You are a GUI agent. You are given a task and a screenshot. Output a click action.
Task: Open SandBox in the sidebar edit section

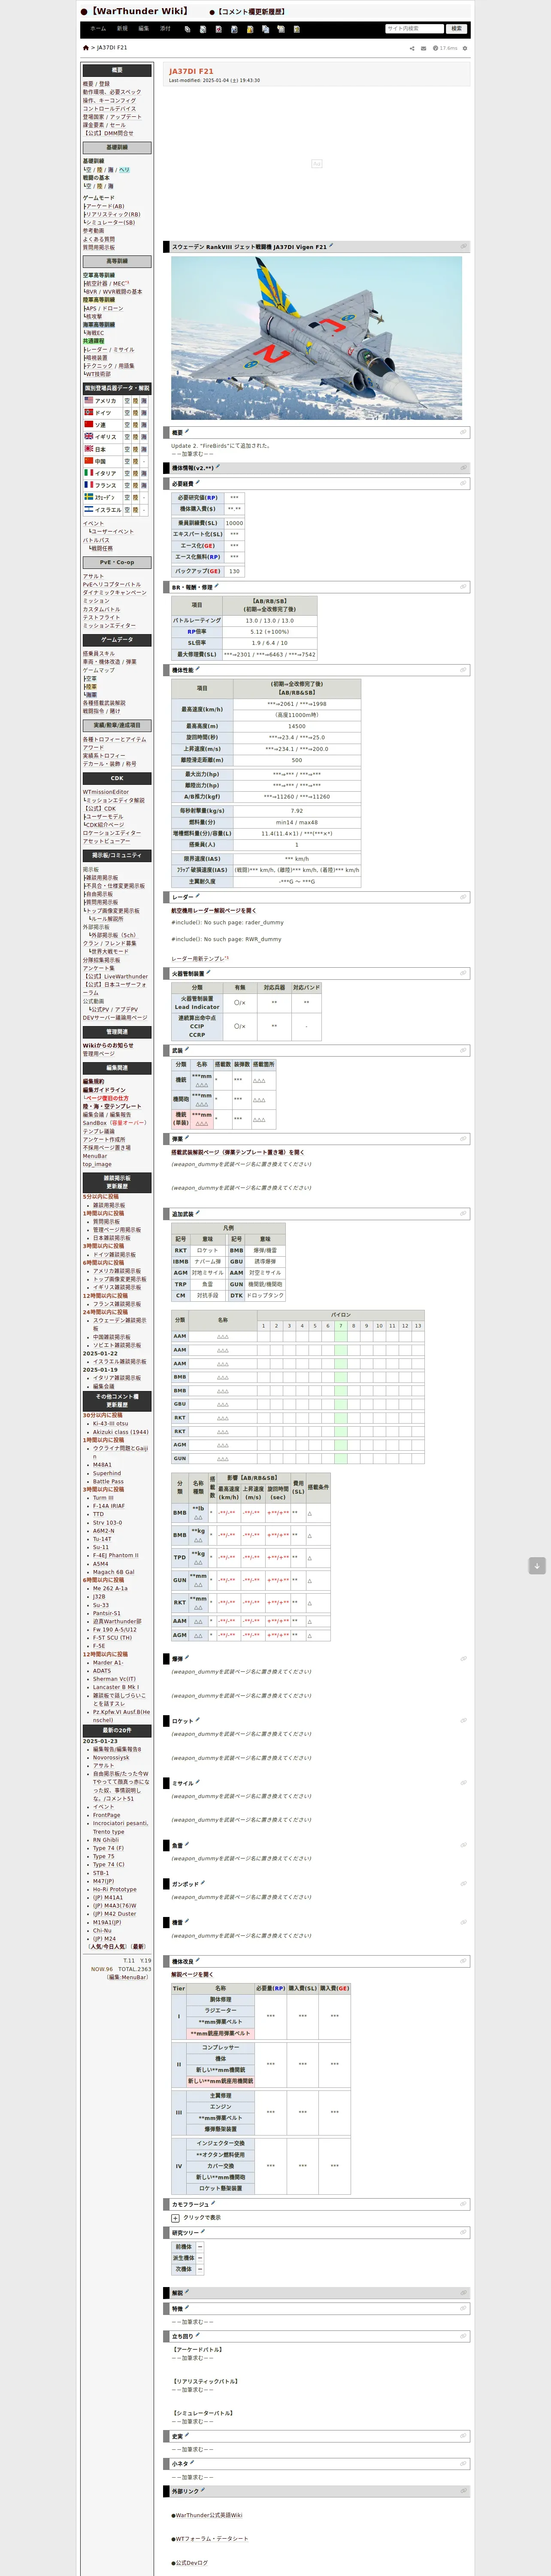click(x=94, y=1123)
